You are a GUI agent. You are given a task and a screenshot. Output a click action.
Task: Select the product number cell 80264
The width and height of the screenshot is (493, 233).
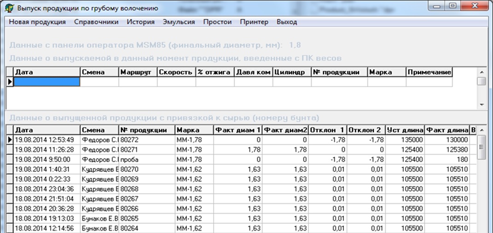[x=147, y=228]
